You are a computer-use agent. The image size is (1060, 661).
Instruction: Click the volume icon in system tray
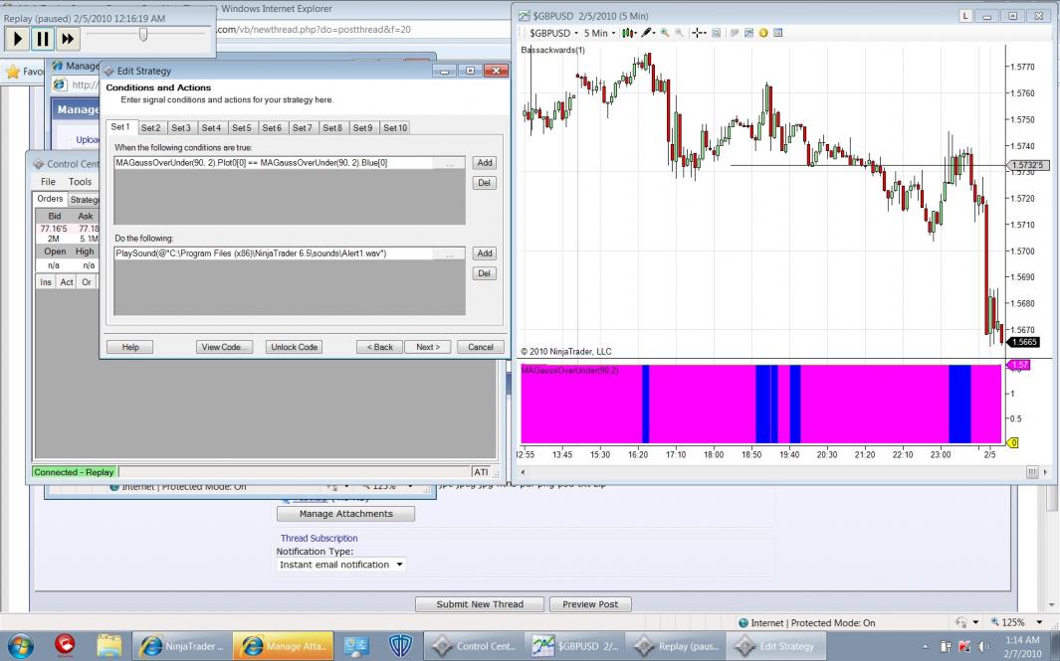pos(983,647)
